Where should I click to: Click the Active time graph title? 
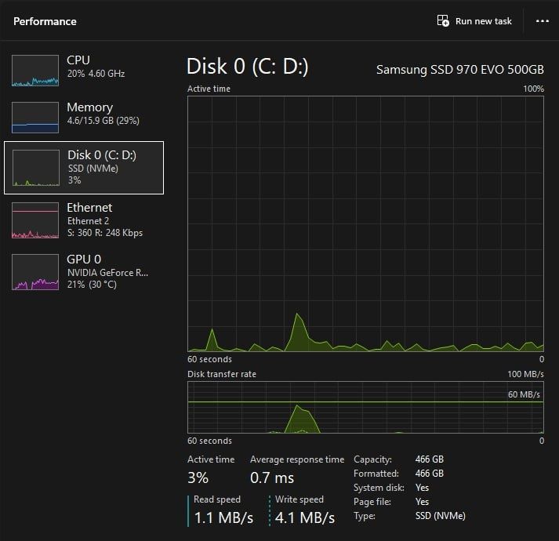pos(209,89)
